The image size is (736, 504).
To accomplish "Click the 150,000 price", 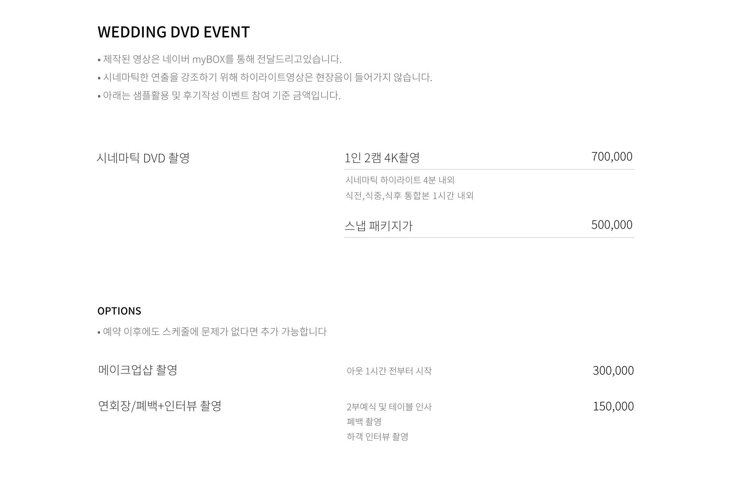I will (x=613, y=406).
